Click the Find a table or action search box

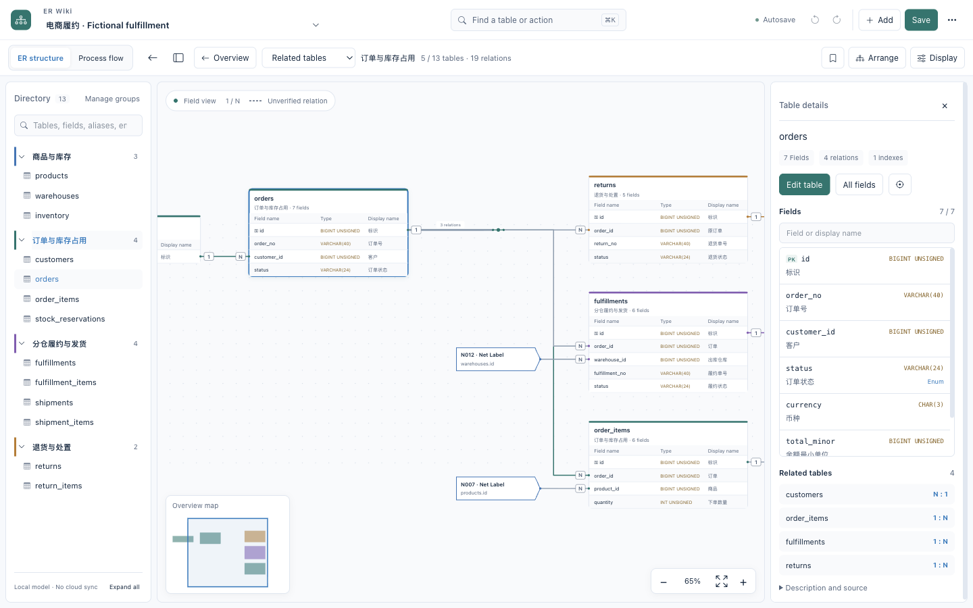(538, 20)
